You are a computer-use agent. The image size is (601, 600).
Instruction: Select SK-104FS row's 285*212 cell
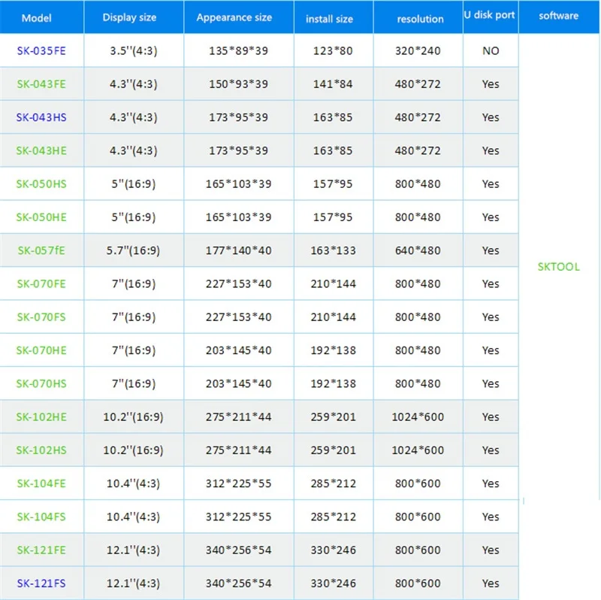(333, 517)
